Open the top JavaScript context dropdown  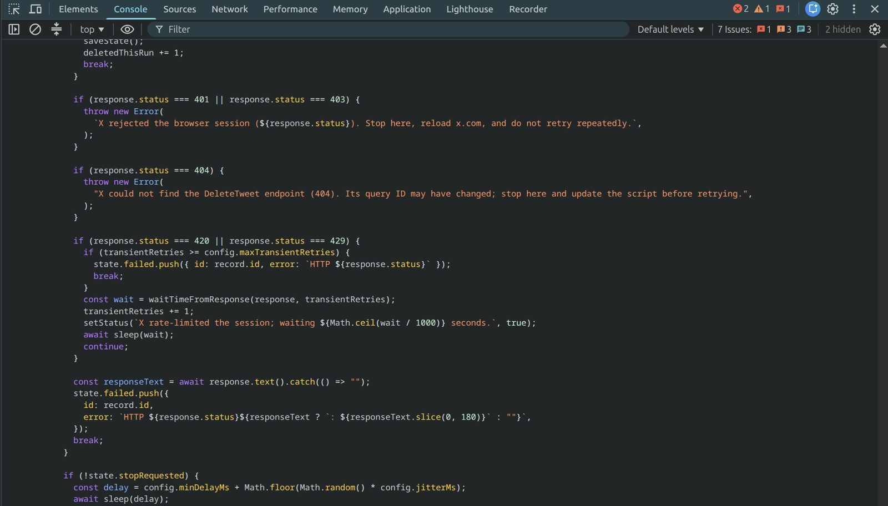(x=92, y=29)
